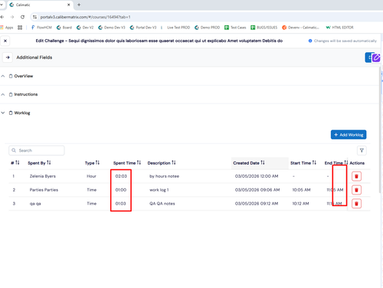Viewport: 383px width, 288px height.
Task: Click start time 10:12 AM cell
Action: tap(300, 204)
